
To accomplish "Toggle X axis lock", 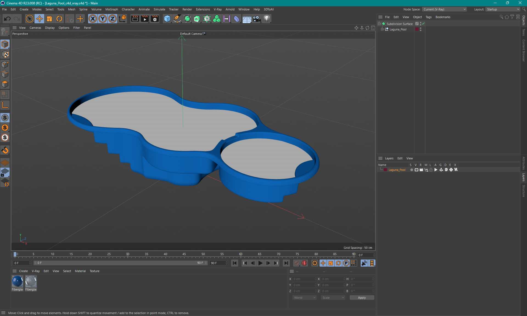I will [x=93, y=19].
